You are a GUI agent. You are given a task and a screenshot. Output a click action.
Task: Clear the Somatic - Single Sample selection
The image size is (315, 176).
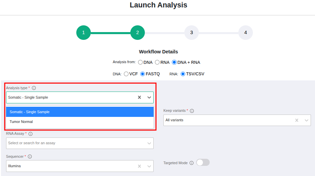[139, 97]
